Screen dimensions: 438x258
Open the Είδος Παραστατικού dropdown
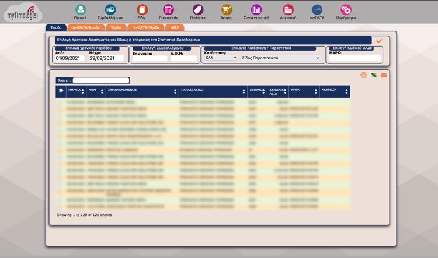pos(280,58)
